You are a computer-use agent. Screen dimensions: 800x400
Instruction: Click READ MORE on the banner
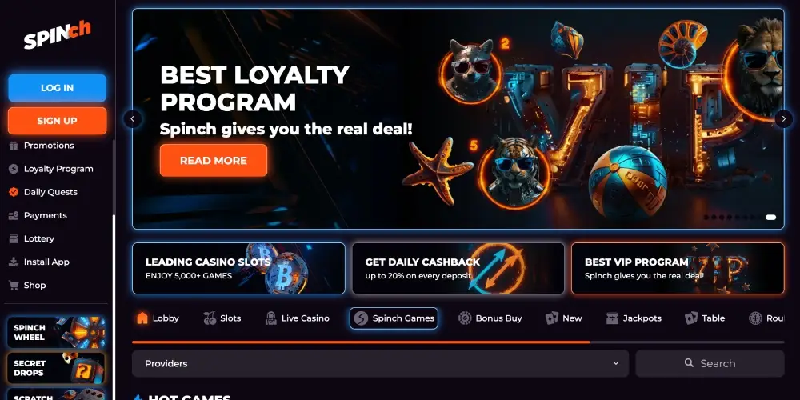214,161
